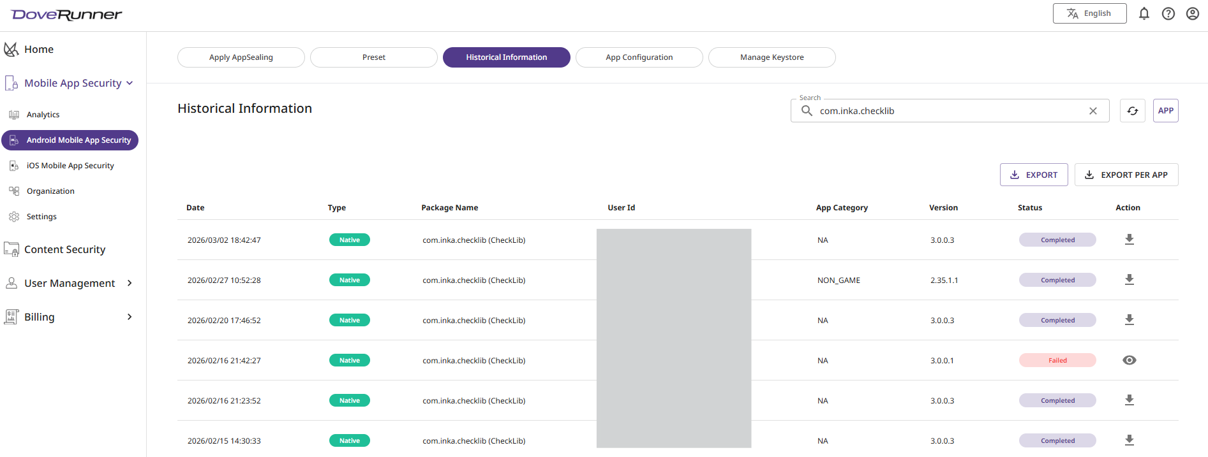Open the Manage Keystore tab
Image resolution: width=1208 pixels, height=457 pixels.
tap(772, 57)
